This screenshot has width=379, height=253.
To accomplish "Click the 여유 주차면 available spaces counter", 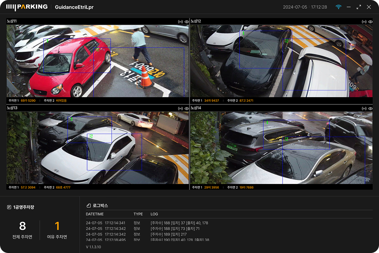I will click(x=57, y=230).
